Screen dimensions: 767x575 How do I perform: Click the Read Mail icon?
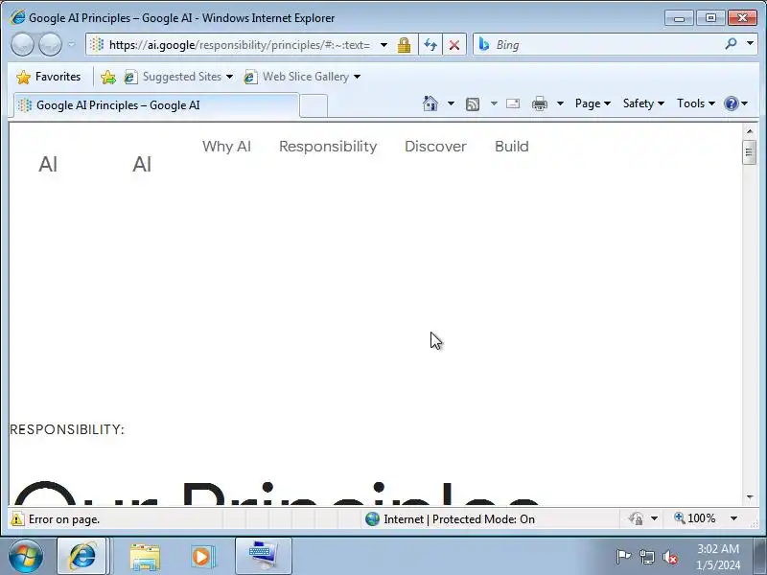pos(513,103)
